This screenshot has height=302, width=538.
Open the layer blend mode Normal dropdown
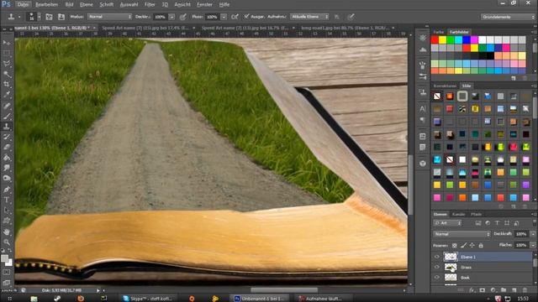click(462, 234)
